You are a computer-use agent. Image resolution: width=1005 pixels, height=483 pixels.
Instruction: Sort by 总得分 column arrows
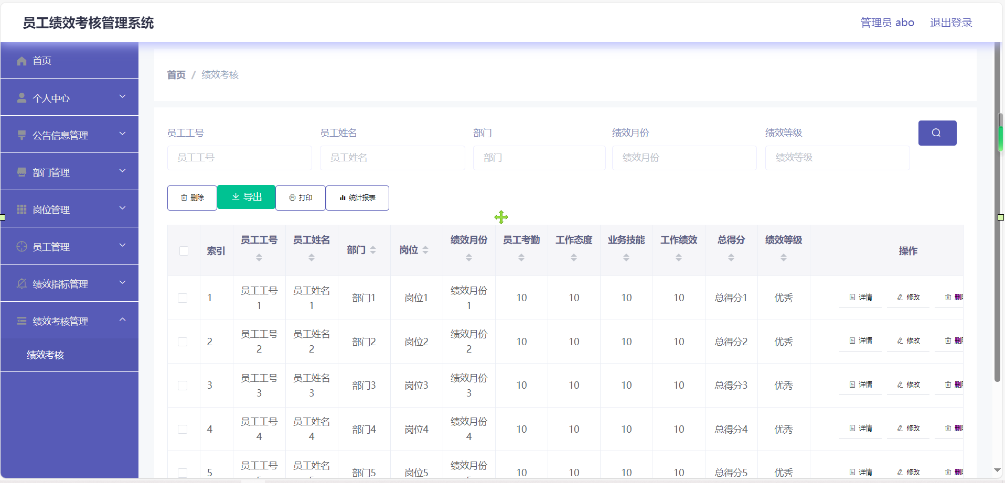coord(731,258)
